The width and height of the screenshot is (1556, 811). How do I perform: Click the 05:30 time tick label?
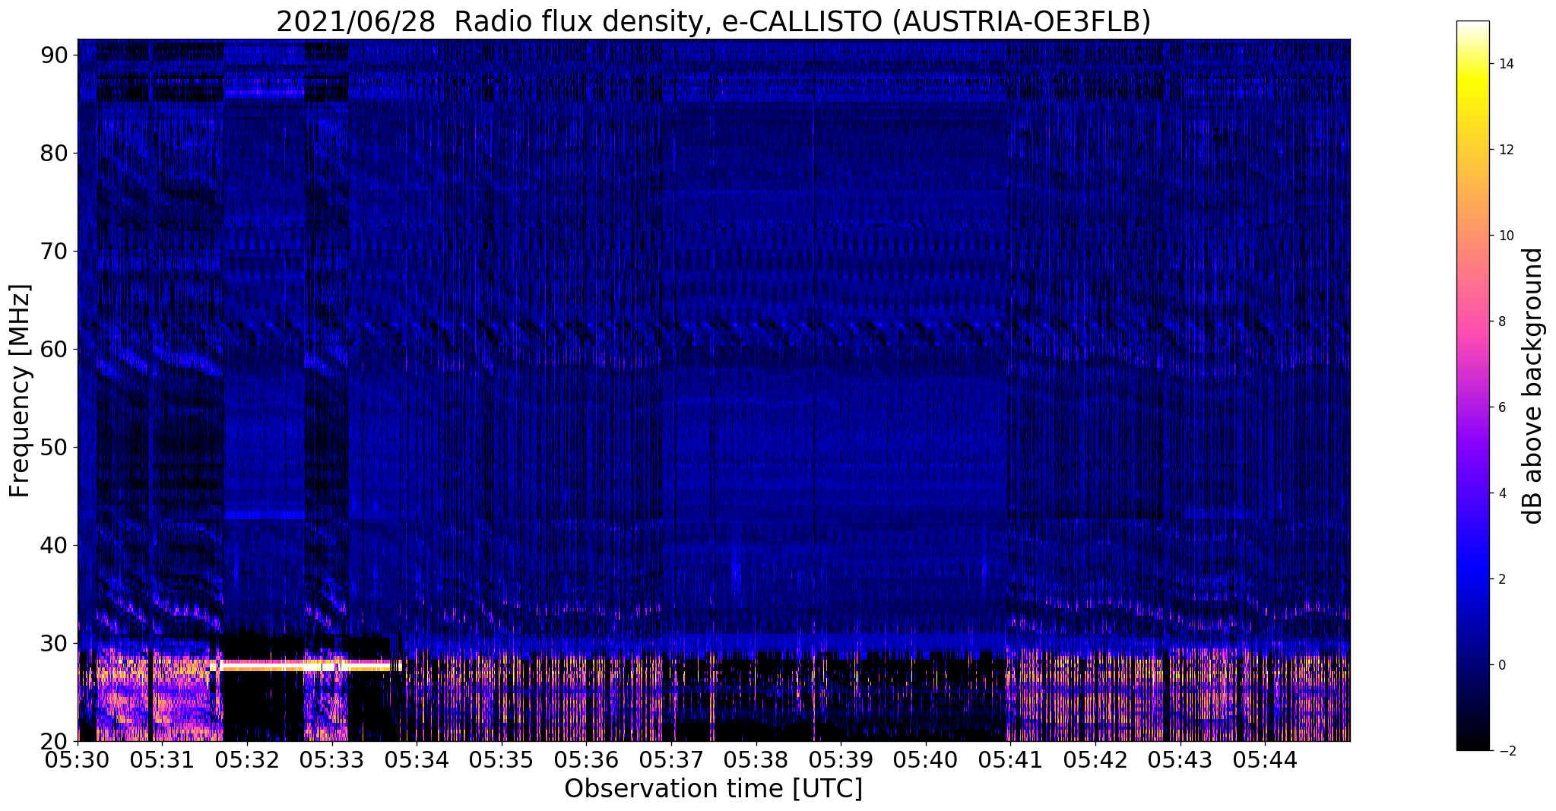click(x=78, y=760)
